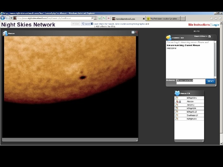The image size is (223, 167).
Task: Toggle the Sound Effects checkbox
Action: coord(209,36)
